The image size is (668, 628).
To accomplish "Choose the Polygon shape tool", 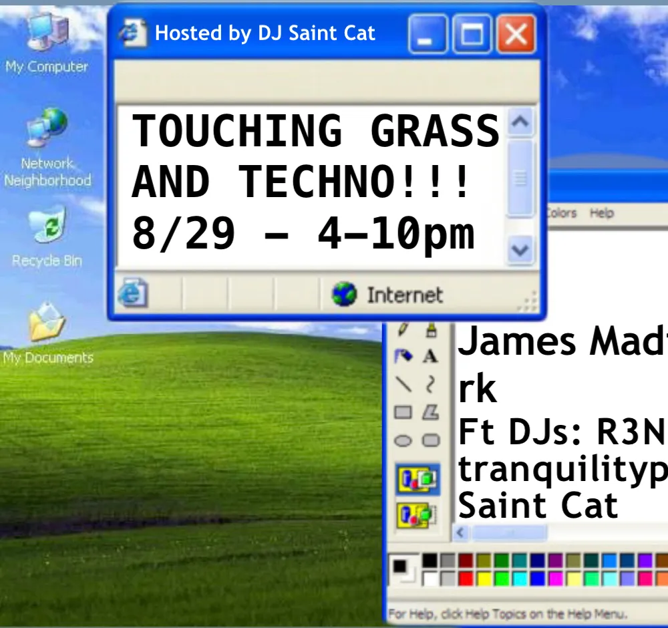I will click(x=430, y=412).
